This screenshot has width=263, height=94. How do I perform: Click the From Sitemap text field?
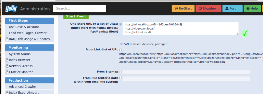[186, 72]
